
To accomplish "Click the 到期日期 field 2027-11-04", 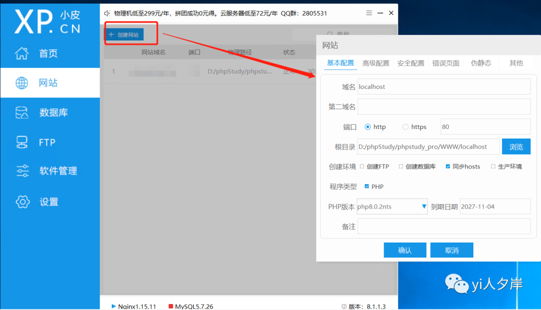I will point(495,206).
